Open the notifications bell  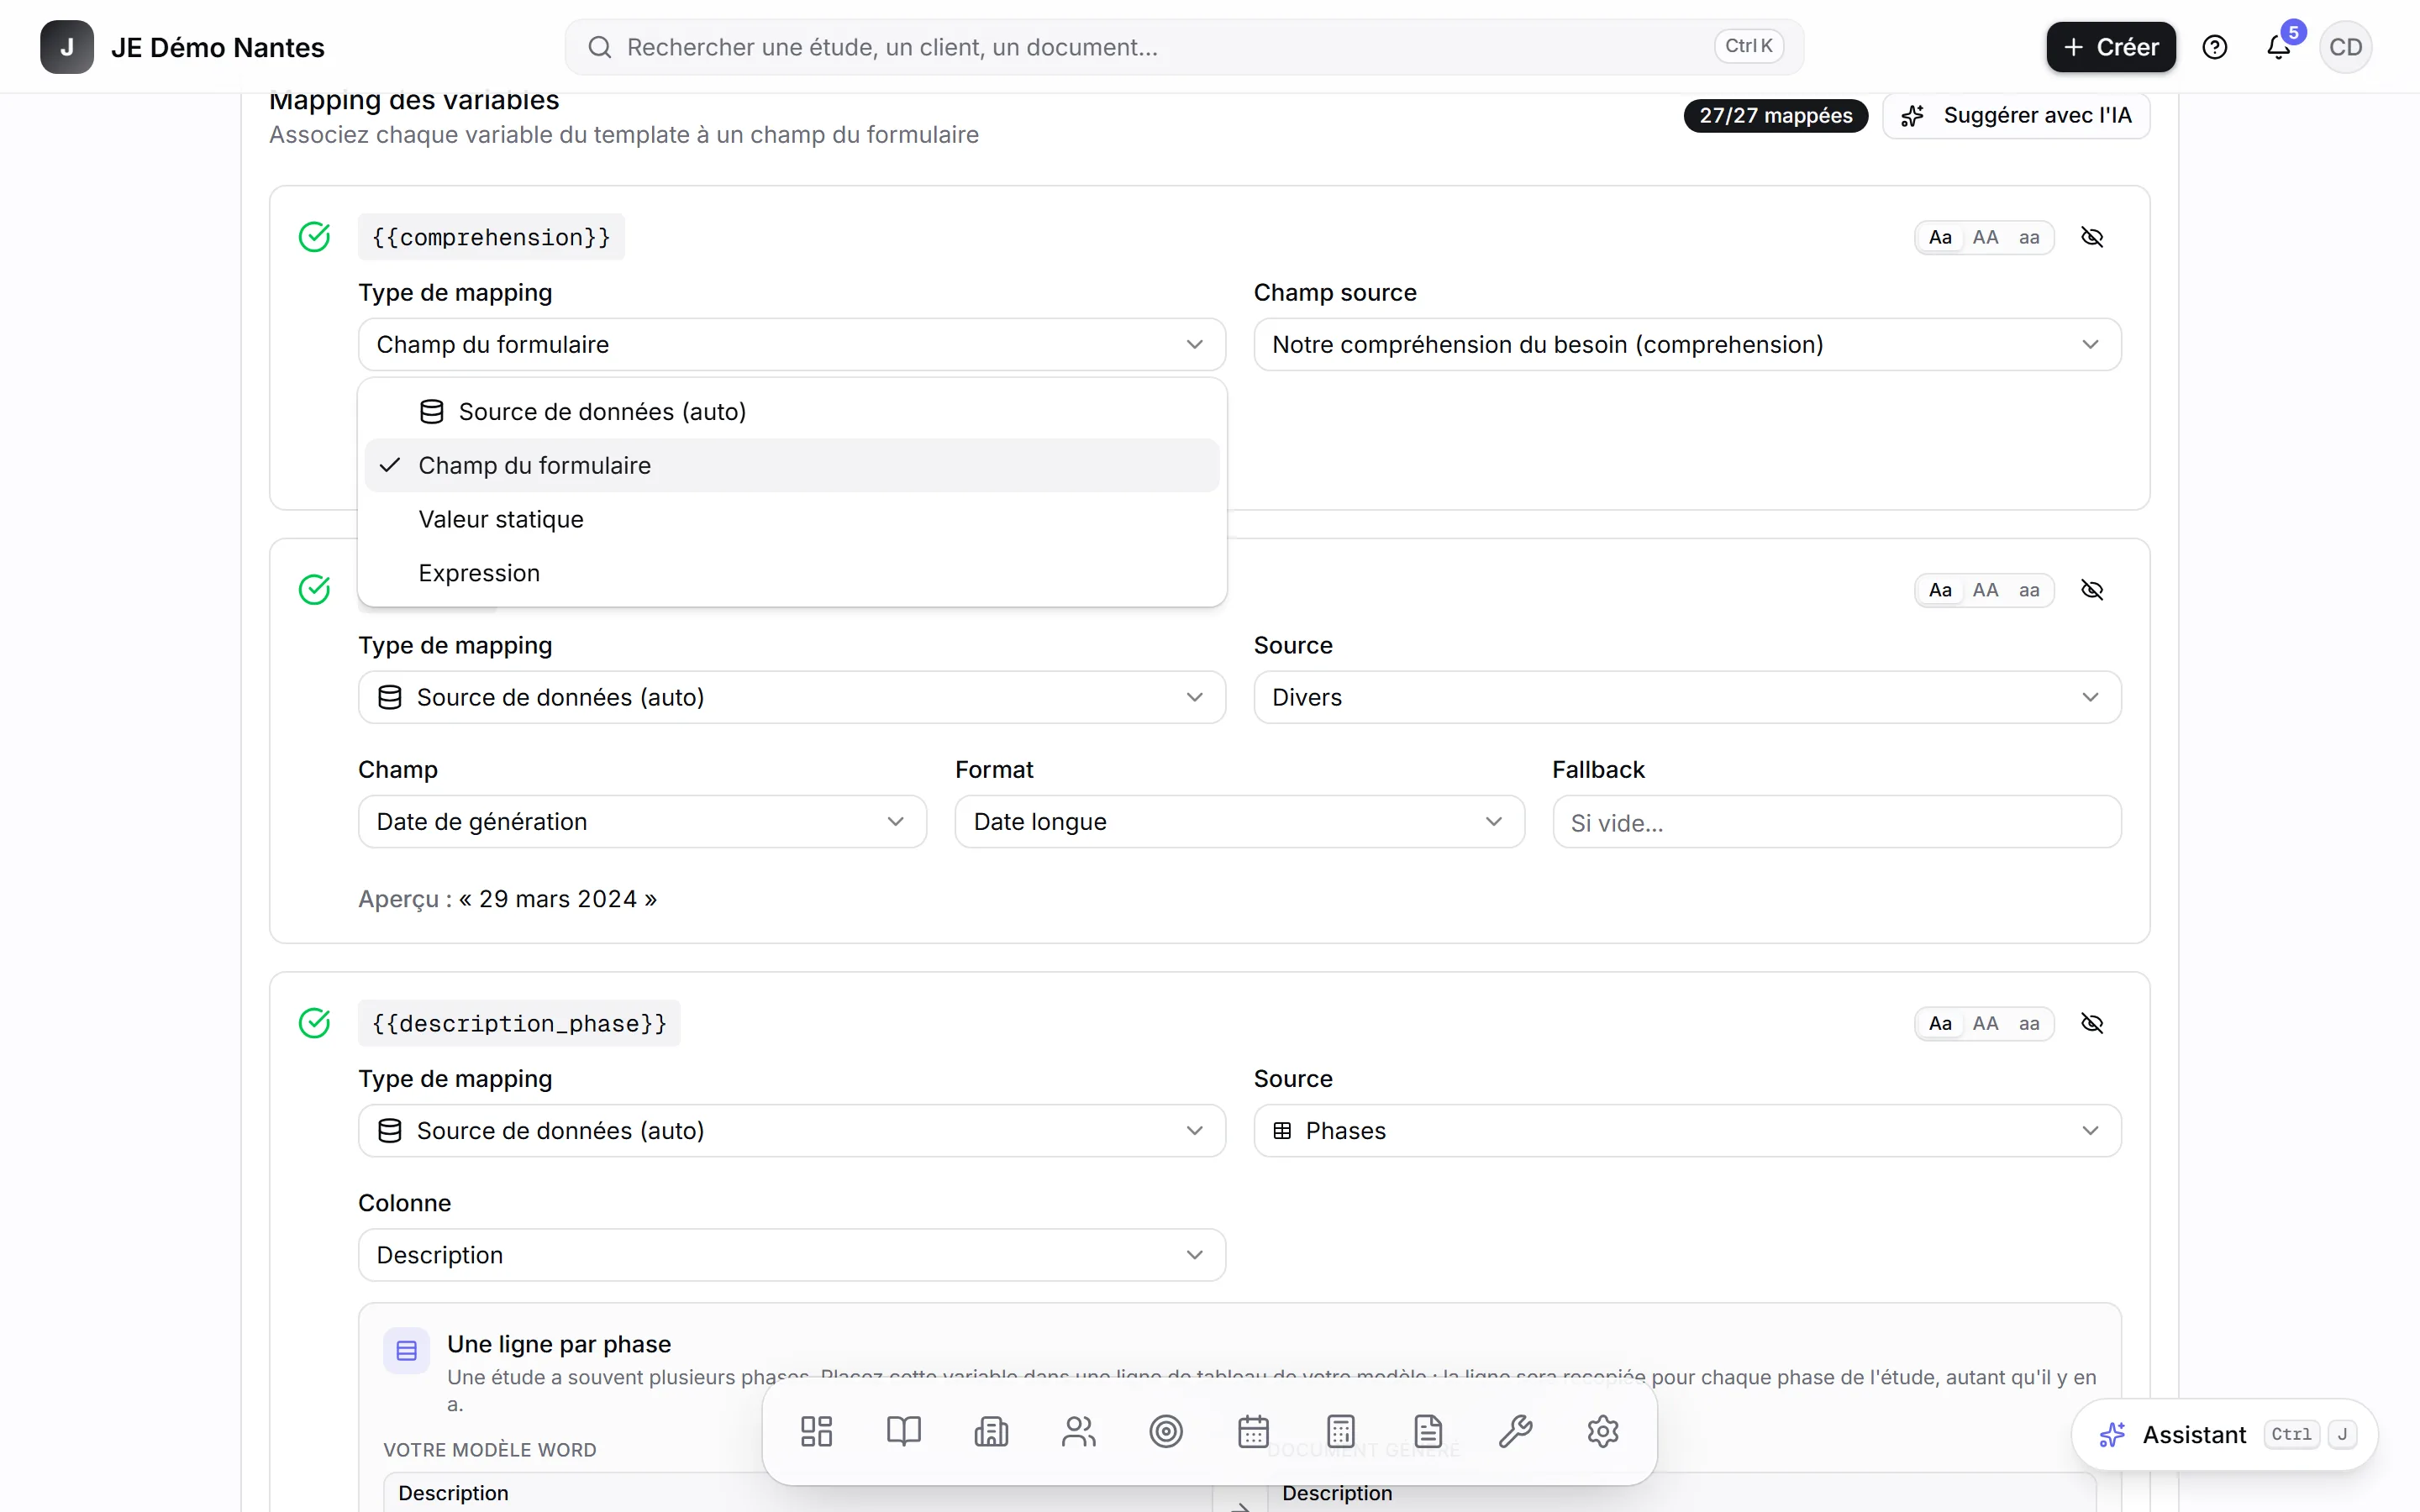tap(2279, 47)
